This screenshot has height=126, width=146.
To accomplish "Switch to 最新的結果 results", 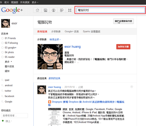I will 54,78.
